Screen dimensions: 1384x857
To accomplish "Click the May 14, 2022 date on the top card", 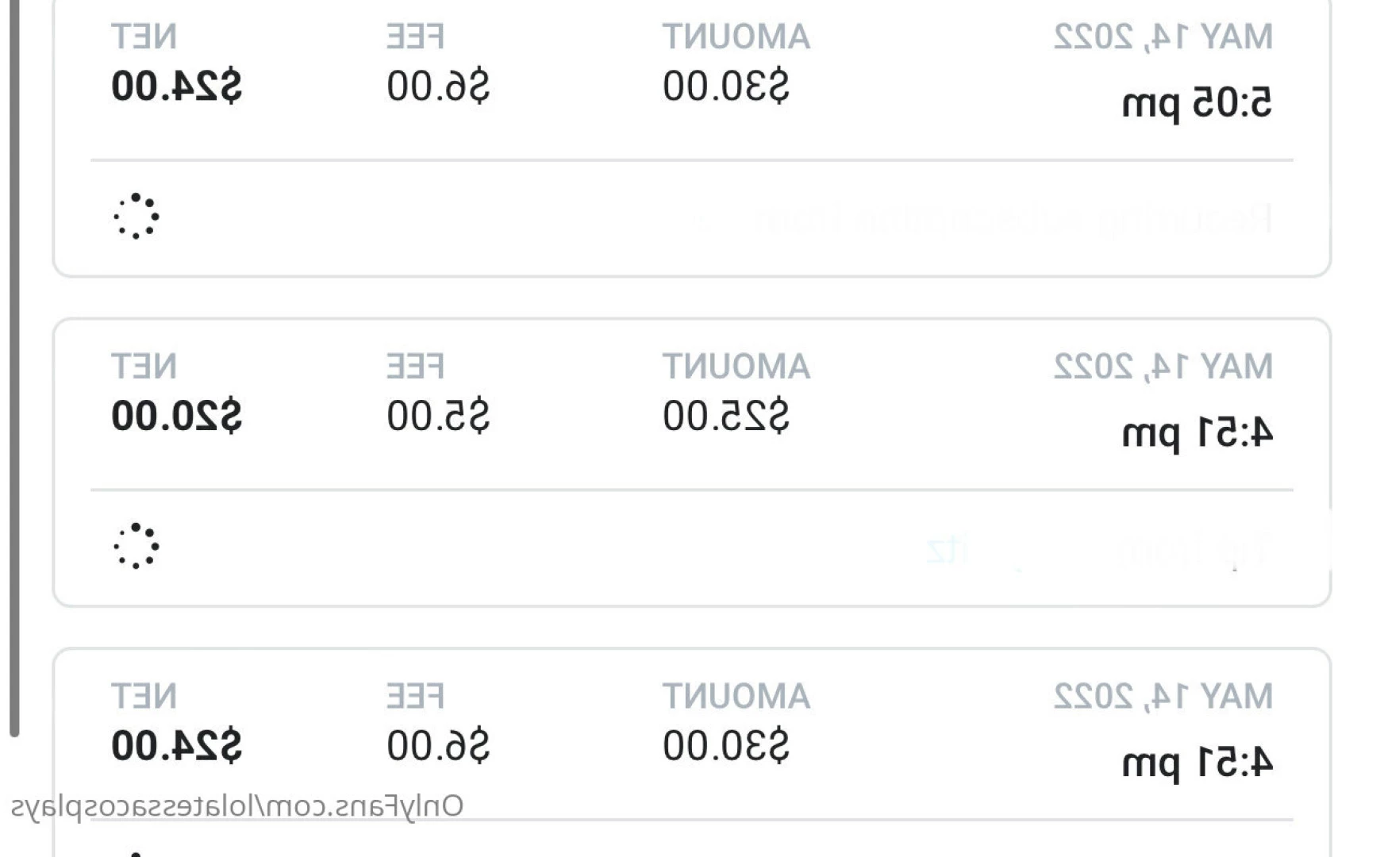I will [x=1163, y=37].
